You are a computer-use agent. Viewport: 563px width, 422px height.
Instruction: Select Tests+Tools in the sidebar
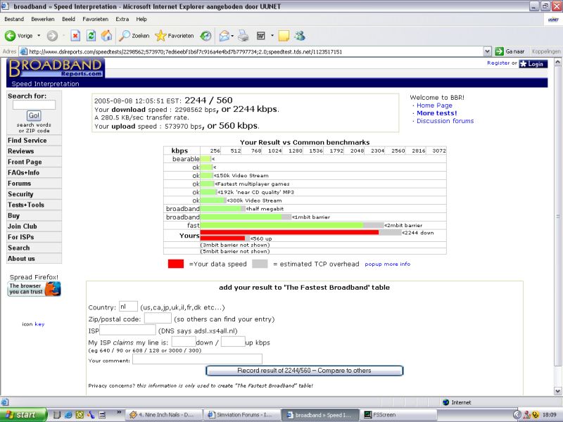(26, 205)
